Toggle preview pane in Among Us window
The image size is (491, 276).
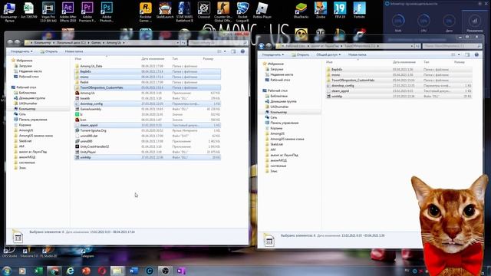pos(233,51)
